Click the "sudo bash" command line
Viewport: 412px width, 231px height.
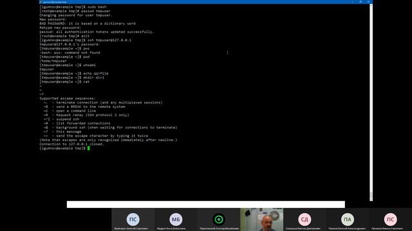pyautogui.click(x=73, y=7)
